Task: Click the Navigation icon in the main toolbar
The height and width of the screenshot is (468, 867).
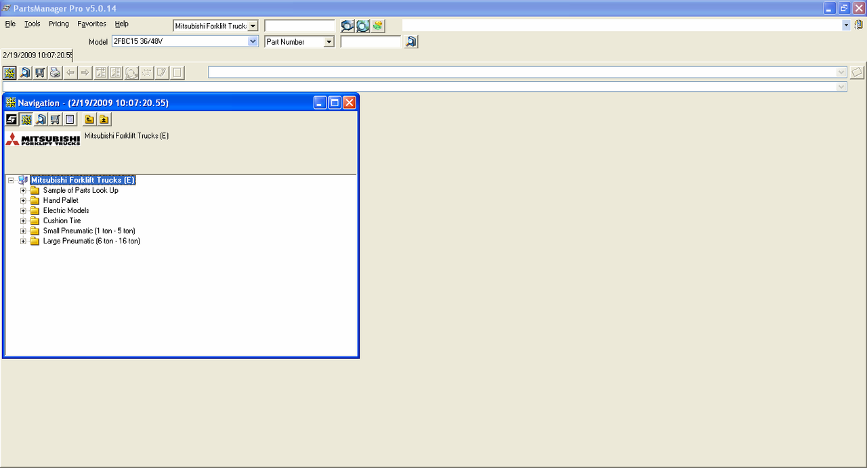Action: pyautogui.click(x=9, y=72)
